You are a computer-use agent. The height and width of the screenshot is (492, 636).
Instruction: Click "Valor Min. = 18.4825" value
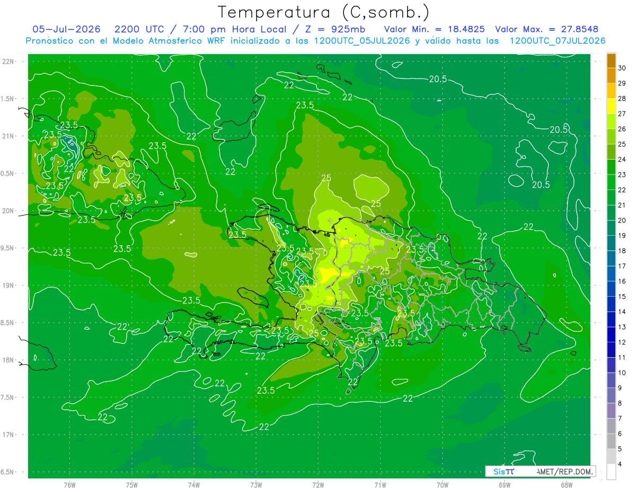435,29
